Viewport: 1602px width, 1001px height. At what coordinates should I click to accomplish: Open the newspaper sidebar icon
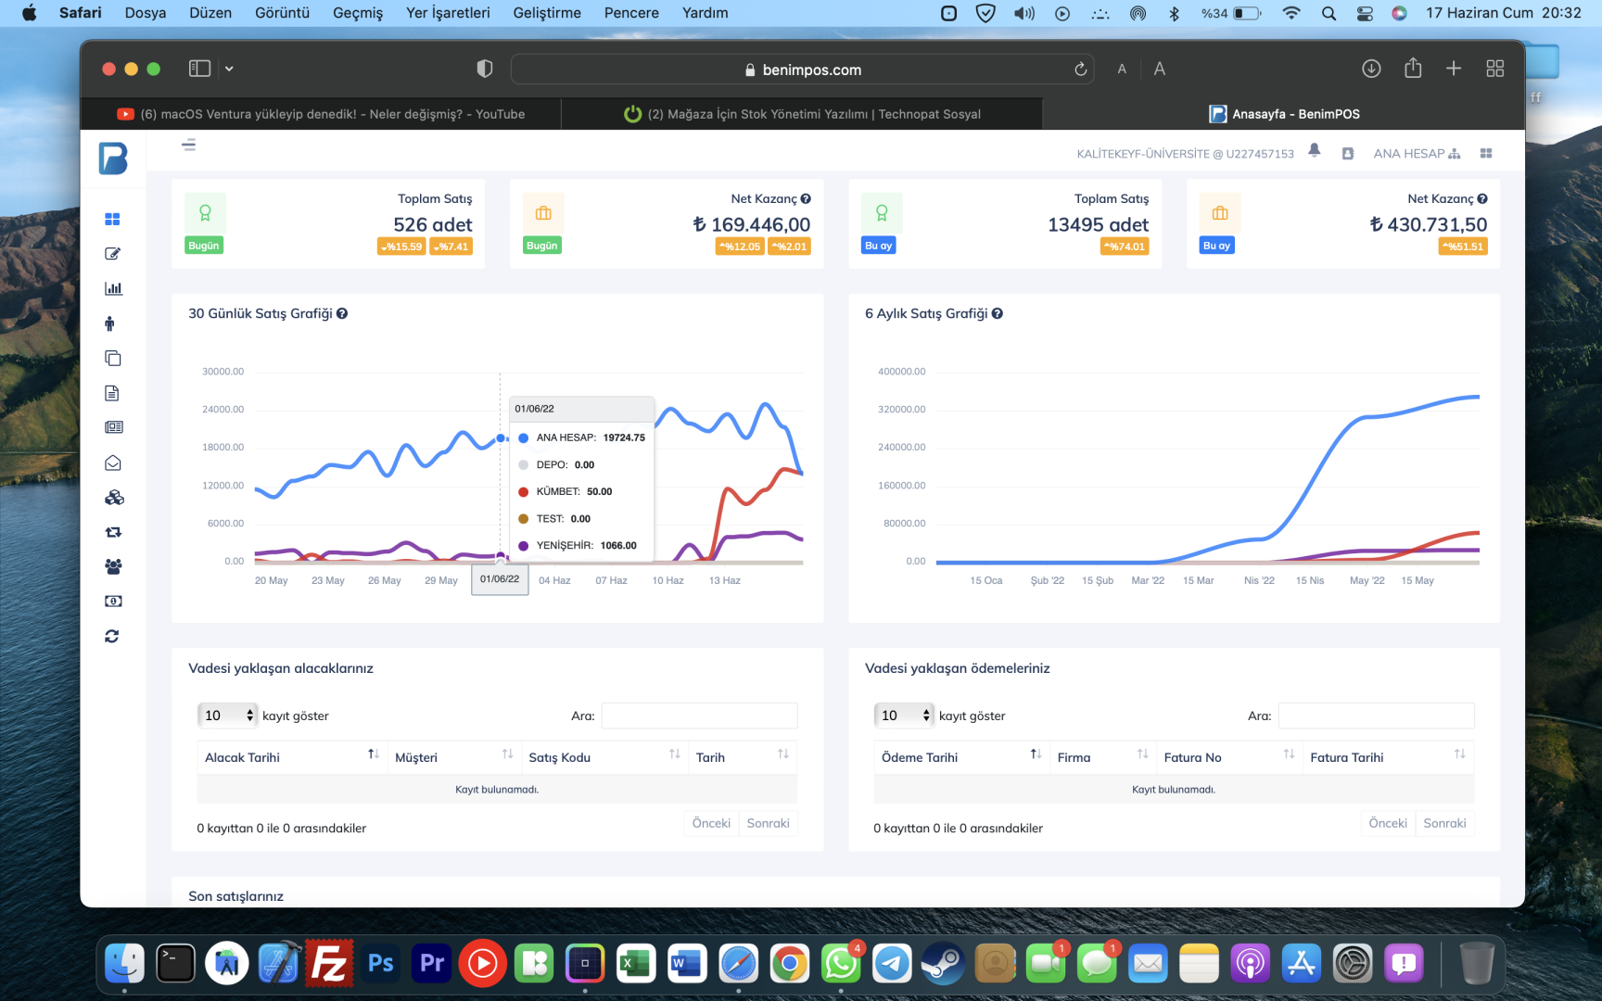pos(113,427)
